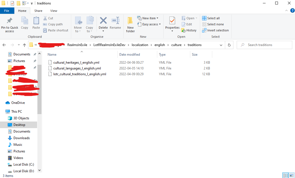This screenshot has width=295, height=178.
Task: Click the Search traditions box
Action: click(x=264, y=45)
